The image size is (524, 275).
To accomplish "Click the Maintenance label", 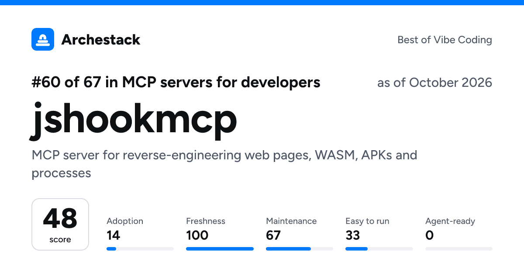I will [x=291, y=221].
